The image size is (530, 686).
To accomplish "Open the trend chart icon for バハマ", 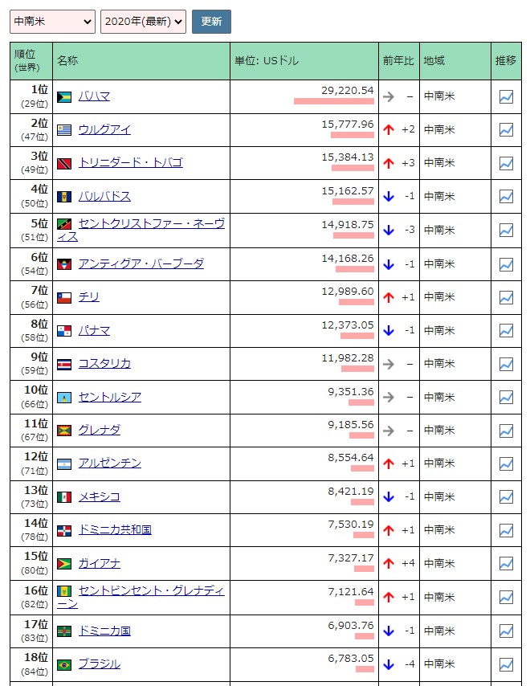I will pos(506,96).
